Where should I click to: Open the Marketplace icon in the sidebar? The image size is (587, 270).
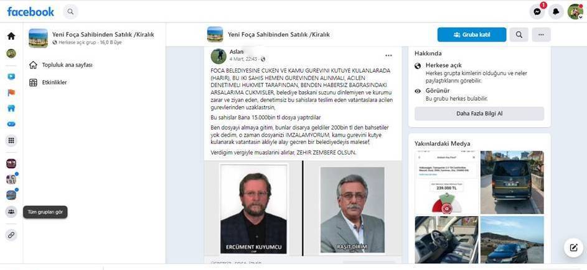pyautogui.click(x=11, y=108)
